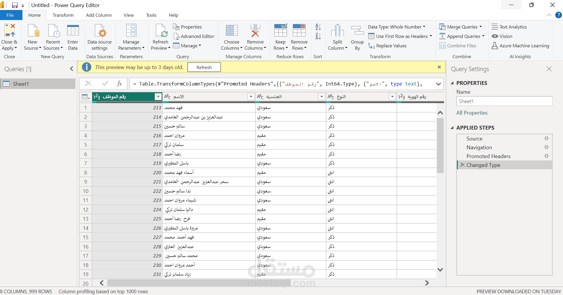Image resolution: width=563 pixels, height=295 pixels.
Task: Open filter dropdown for رقم الموظف column
Action: [158, 97]
